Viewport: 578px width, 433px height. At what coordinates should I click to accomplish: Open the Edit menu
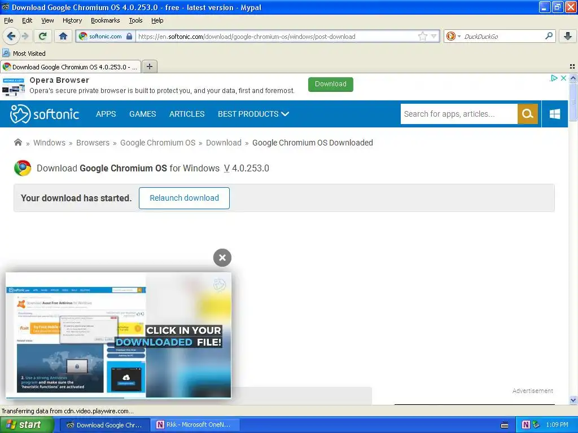(x=27, y=21)
